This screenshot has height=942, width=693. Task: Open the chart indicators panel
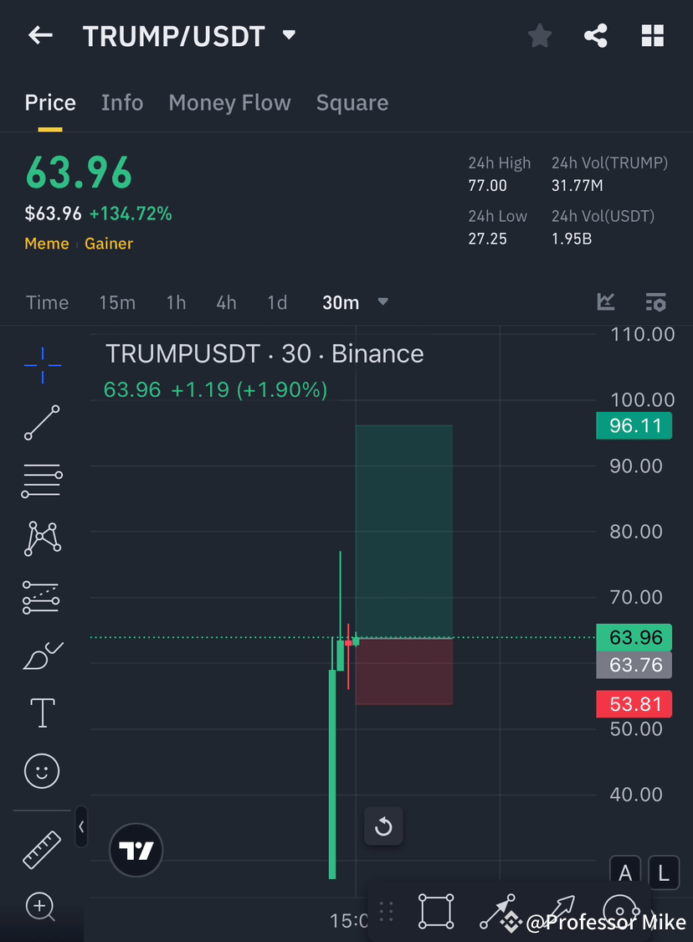[x=605, y=302]
